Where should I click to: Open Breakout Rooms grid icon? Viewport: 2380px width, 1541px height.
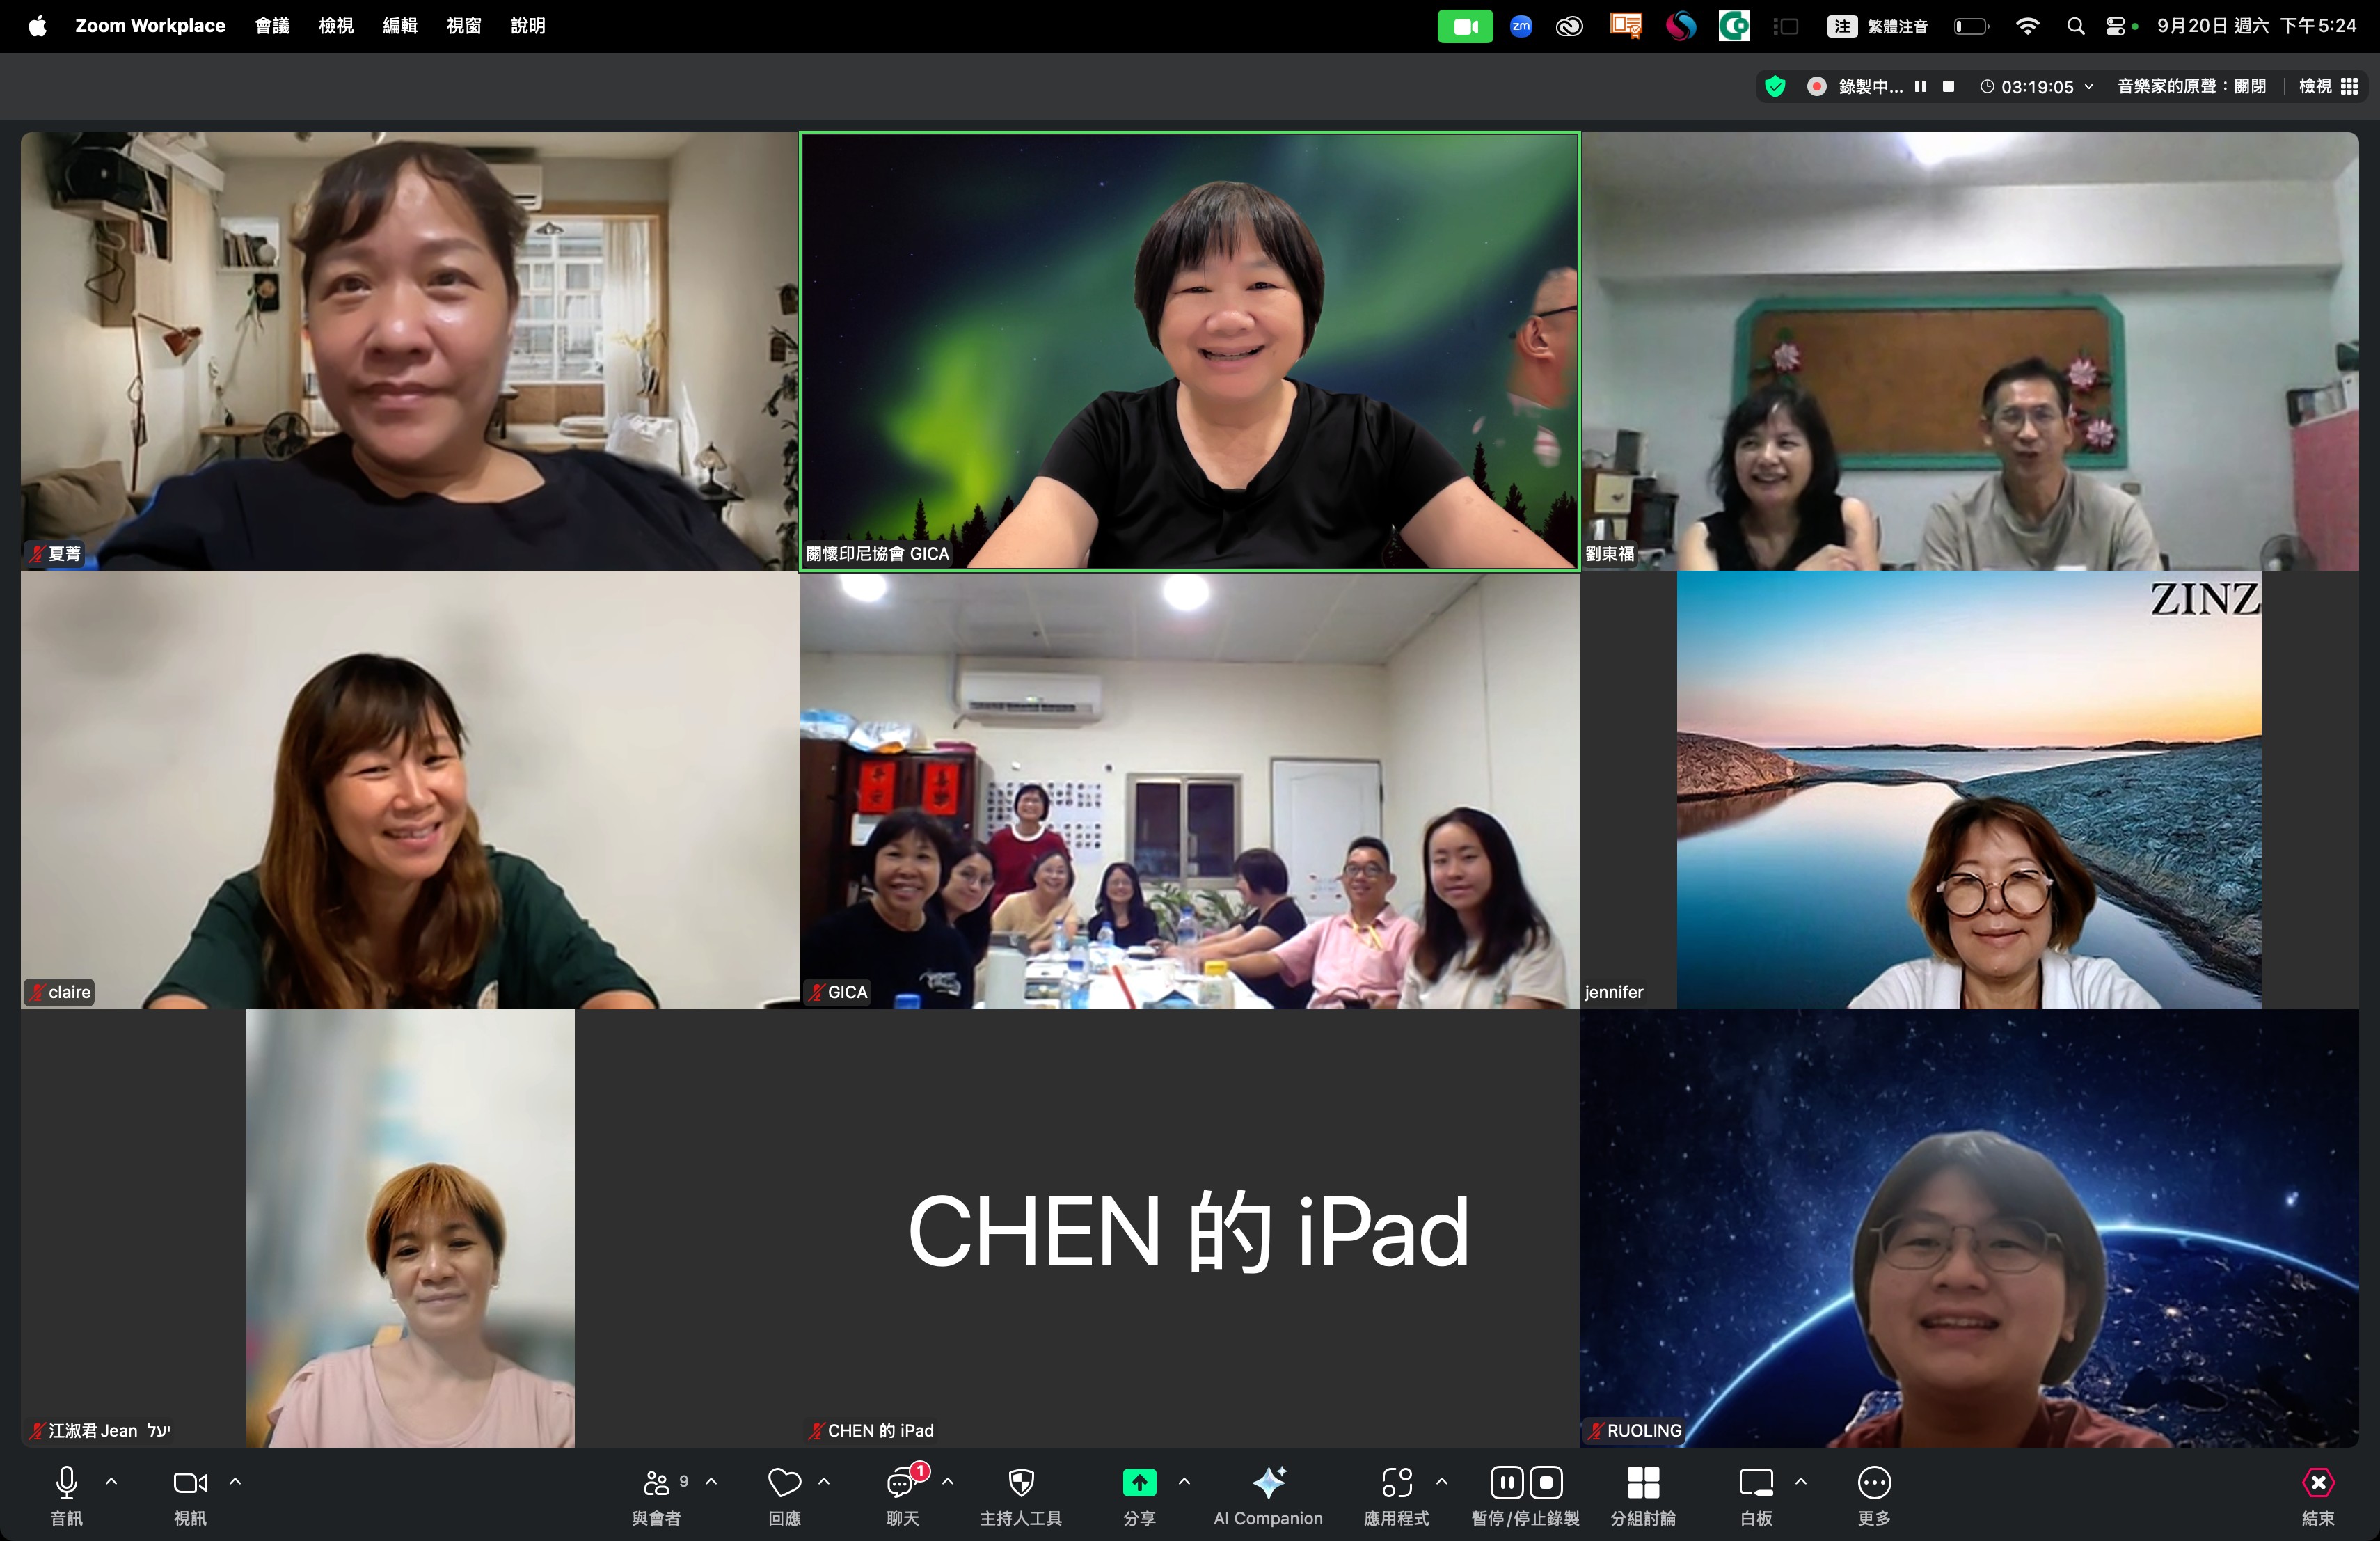[1643, 1483]
